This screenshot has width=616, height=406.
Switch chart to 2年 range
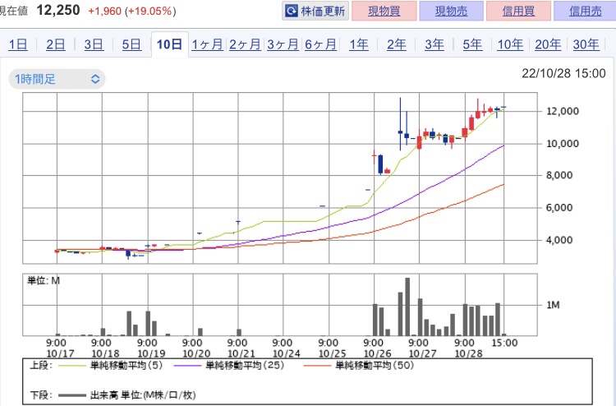pos(397,44)
